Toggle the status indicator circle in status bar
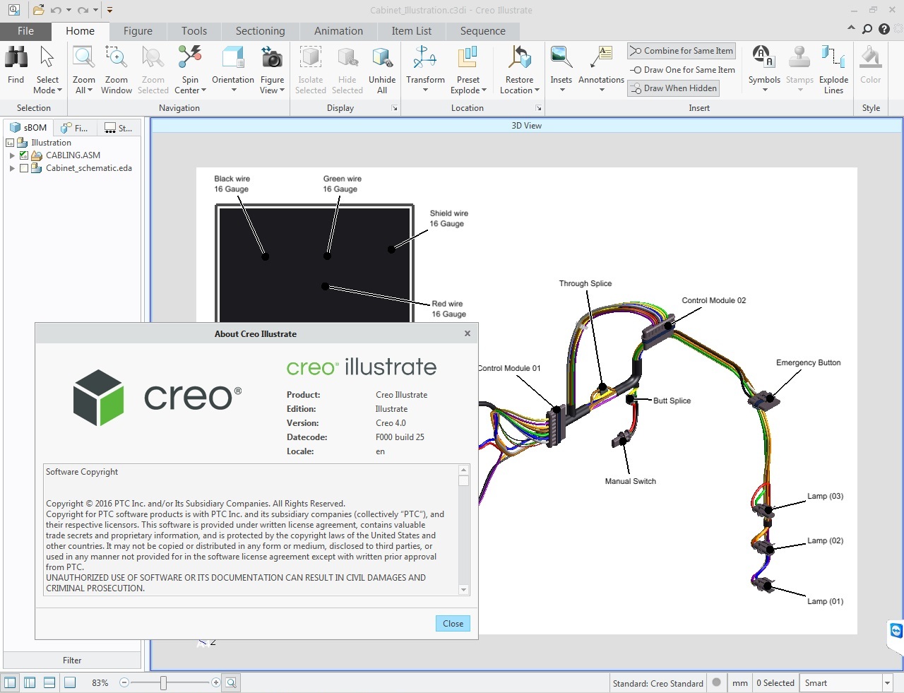The height and width of the screenshot is (693, 904). (x=716, y=682)
